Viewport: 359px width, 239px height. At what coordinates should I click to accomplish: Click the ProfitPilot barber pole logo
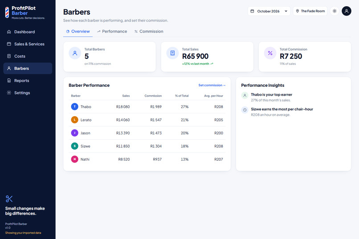pyautogui.click(x=7, y=12)
